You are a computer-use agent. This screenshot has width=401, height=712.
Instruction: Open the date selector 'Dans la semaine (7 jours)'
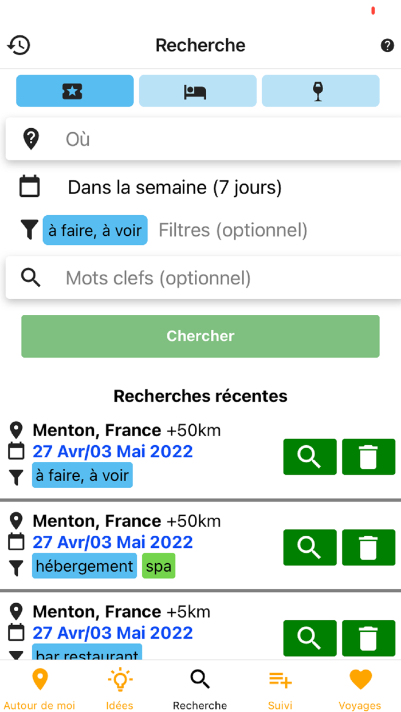coord(175,187)
